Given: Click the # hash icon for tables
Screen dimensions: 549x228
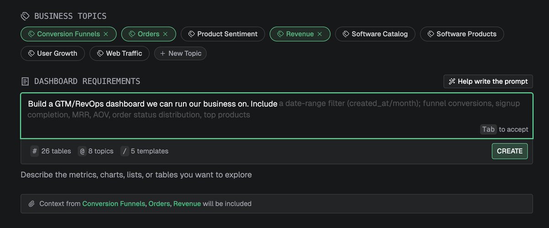Looking at the screenshot, I should [34, 151].
